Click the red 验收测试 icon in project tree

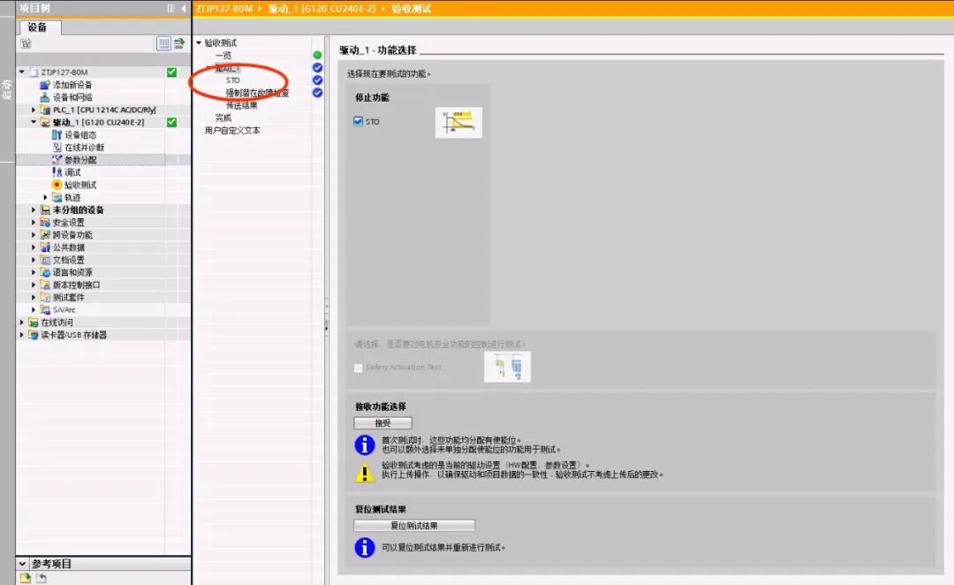pyautogui.click(x=57, y=185)
